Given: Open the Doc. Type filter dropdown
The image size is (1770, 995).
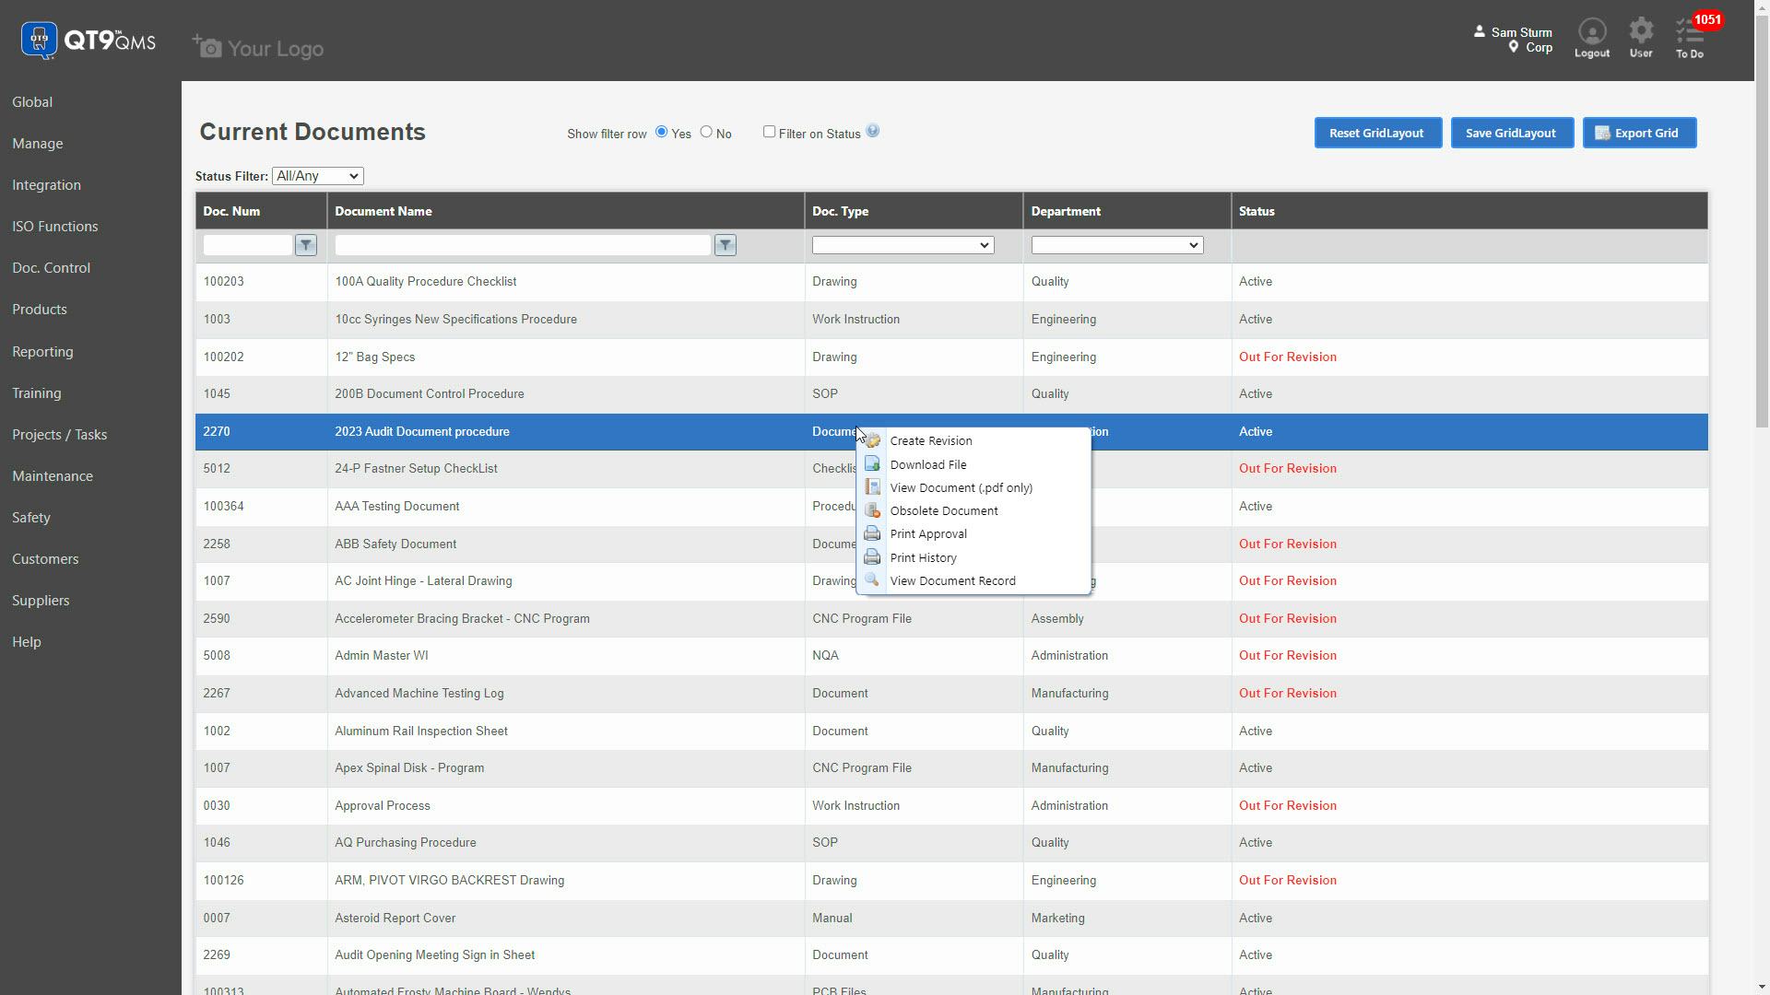Looking at the screenshot, I should [902, 245].
